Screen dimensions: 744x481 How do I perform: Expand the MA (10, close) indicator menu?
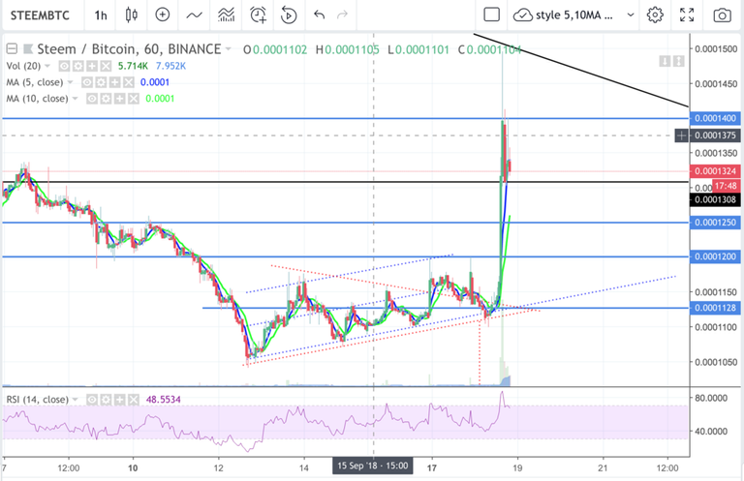(x=75, y=99)
